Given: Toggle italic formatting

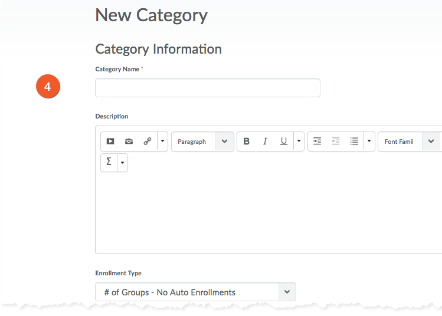Looking at the screenshot, I should pos(265,141).
